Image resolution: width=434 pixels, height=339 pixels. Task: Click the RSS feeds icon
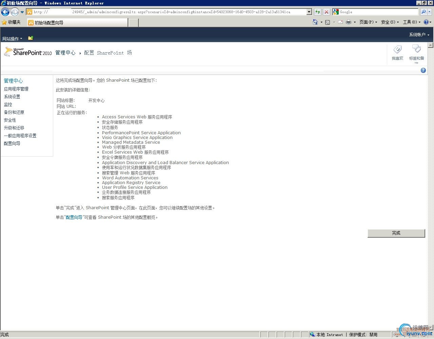tap(328, 22)
